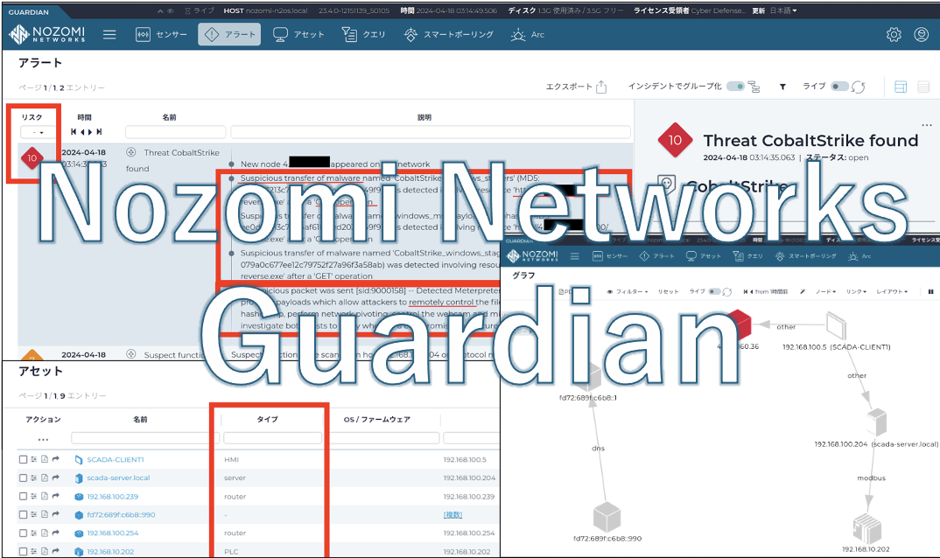Screen dimensions: 940x558
Task: Open the settings gear in the top bar
Action: tap(894, 35)
